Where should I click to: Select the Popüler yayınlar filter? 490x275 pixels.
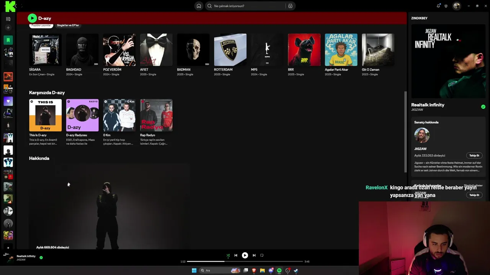click(41, 25)
